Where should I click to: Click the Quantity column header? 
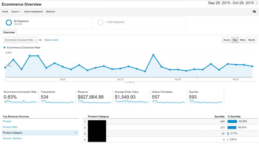[219, 117]
